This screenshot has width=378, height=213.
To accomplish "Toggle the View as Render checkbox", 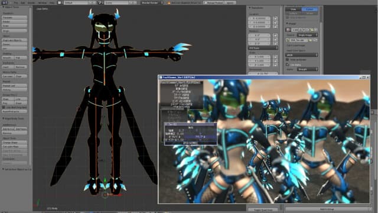I will 288,59.
